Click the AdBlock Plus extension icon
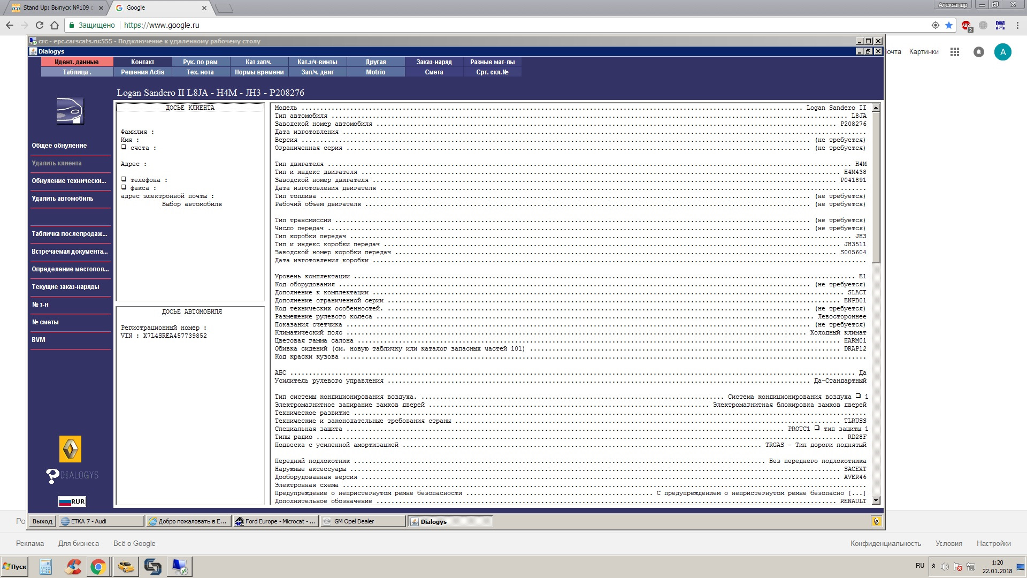This screenshot has height=578, width=1027. pyautogui.click(x=966, y=25)
